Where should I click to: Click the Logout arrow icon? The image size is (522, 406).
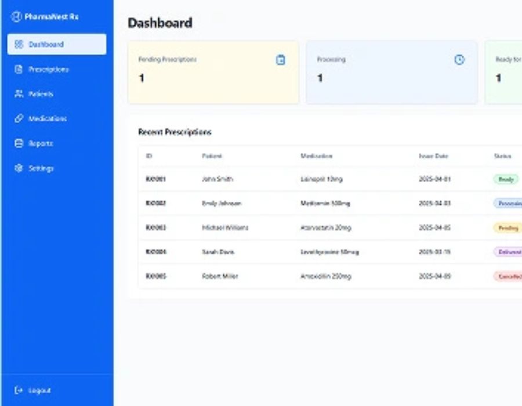click(19, 390)
